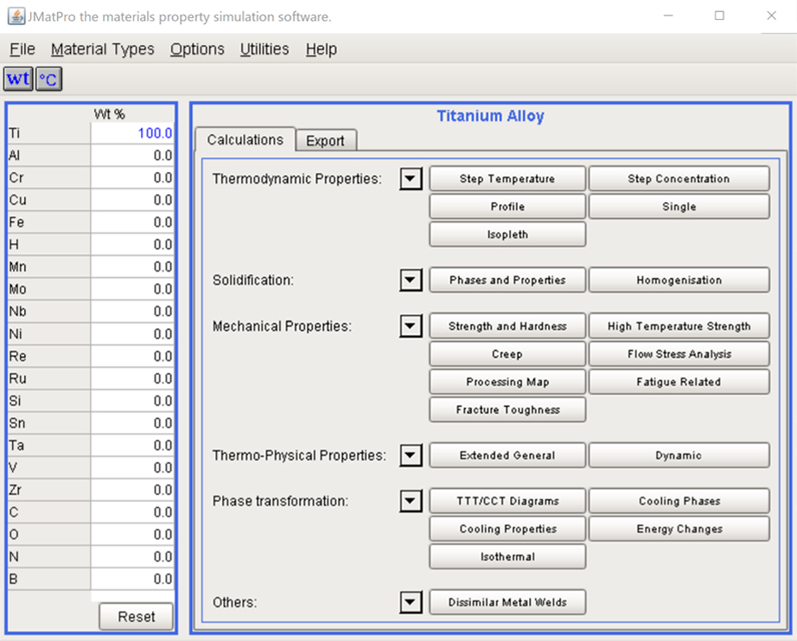
Task: Click the Mo weight percent field
Action: (132, 289)
